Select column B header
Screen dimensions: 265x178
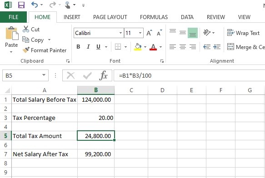96,90
